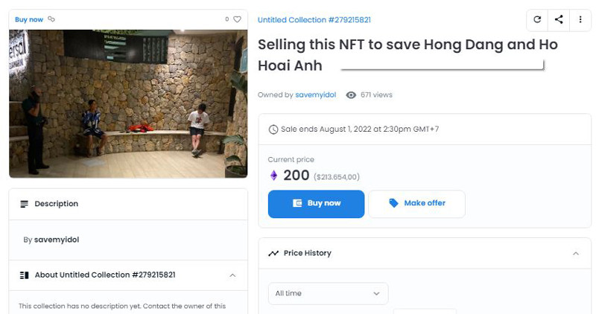This screenshot has height=314, width=596.
Task: Click the refresh metadata icon
Action: 537,19
